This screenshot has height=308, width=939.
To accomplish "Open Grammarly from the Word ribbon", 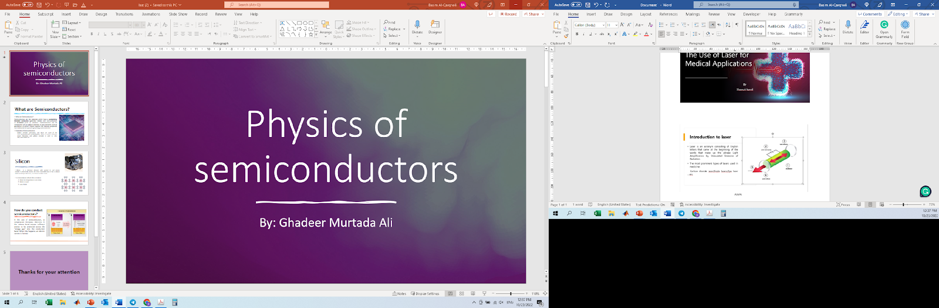I will [x=884, y=28].
